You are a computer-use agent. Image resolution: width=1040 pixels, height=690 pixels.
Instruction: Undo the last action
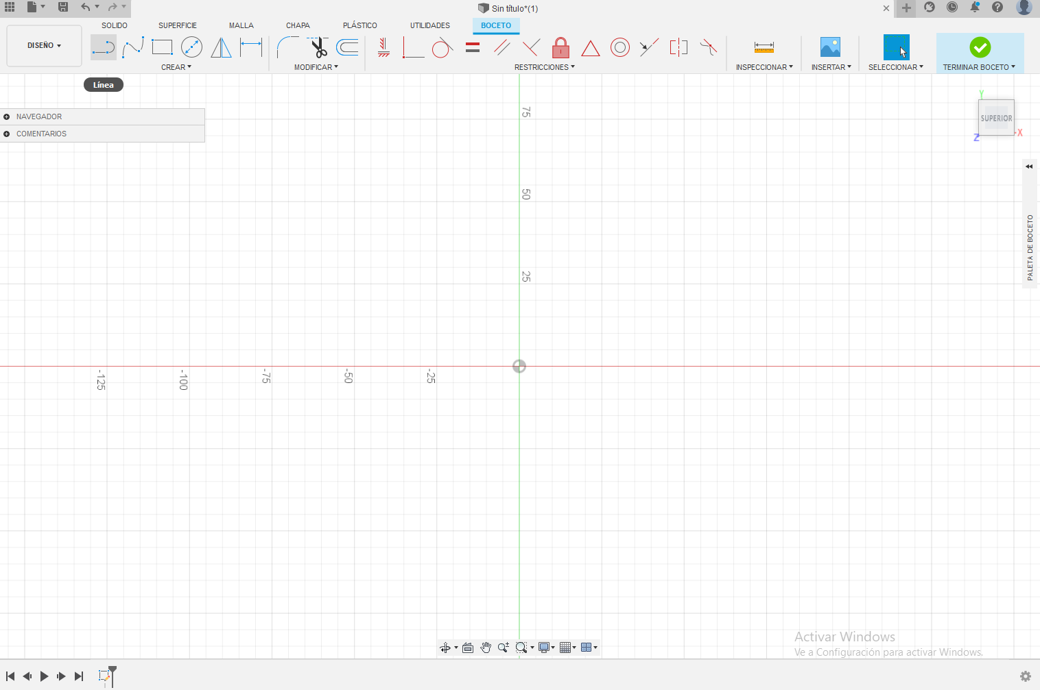85,7
